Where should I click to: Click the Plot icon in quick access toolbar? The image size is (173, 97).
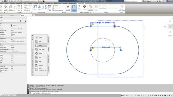click(10, 1)
